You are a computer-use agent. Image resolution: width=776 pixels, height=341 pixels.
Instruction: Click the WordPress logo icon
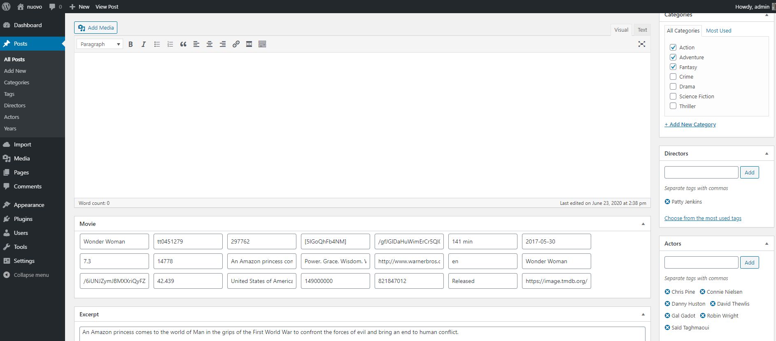(x=6, y=7)
